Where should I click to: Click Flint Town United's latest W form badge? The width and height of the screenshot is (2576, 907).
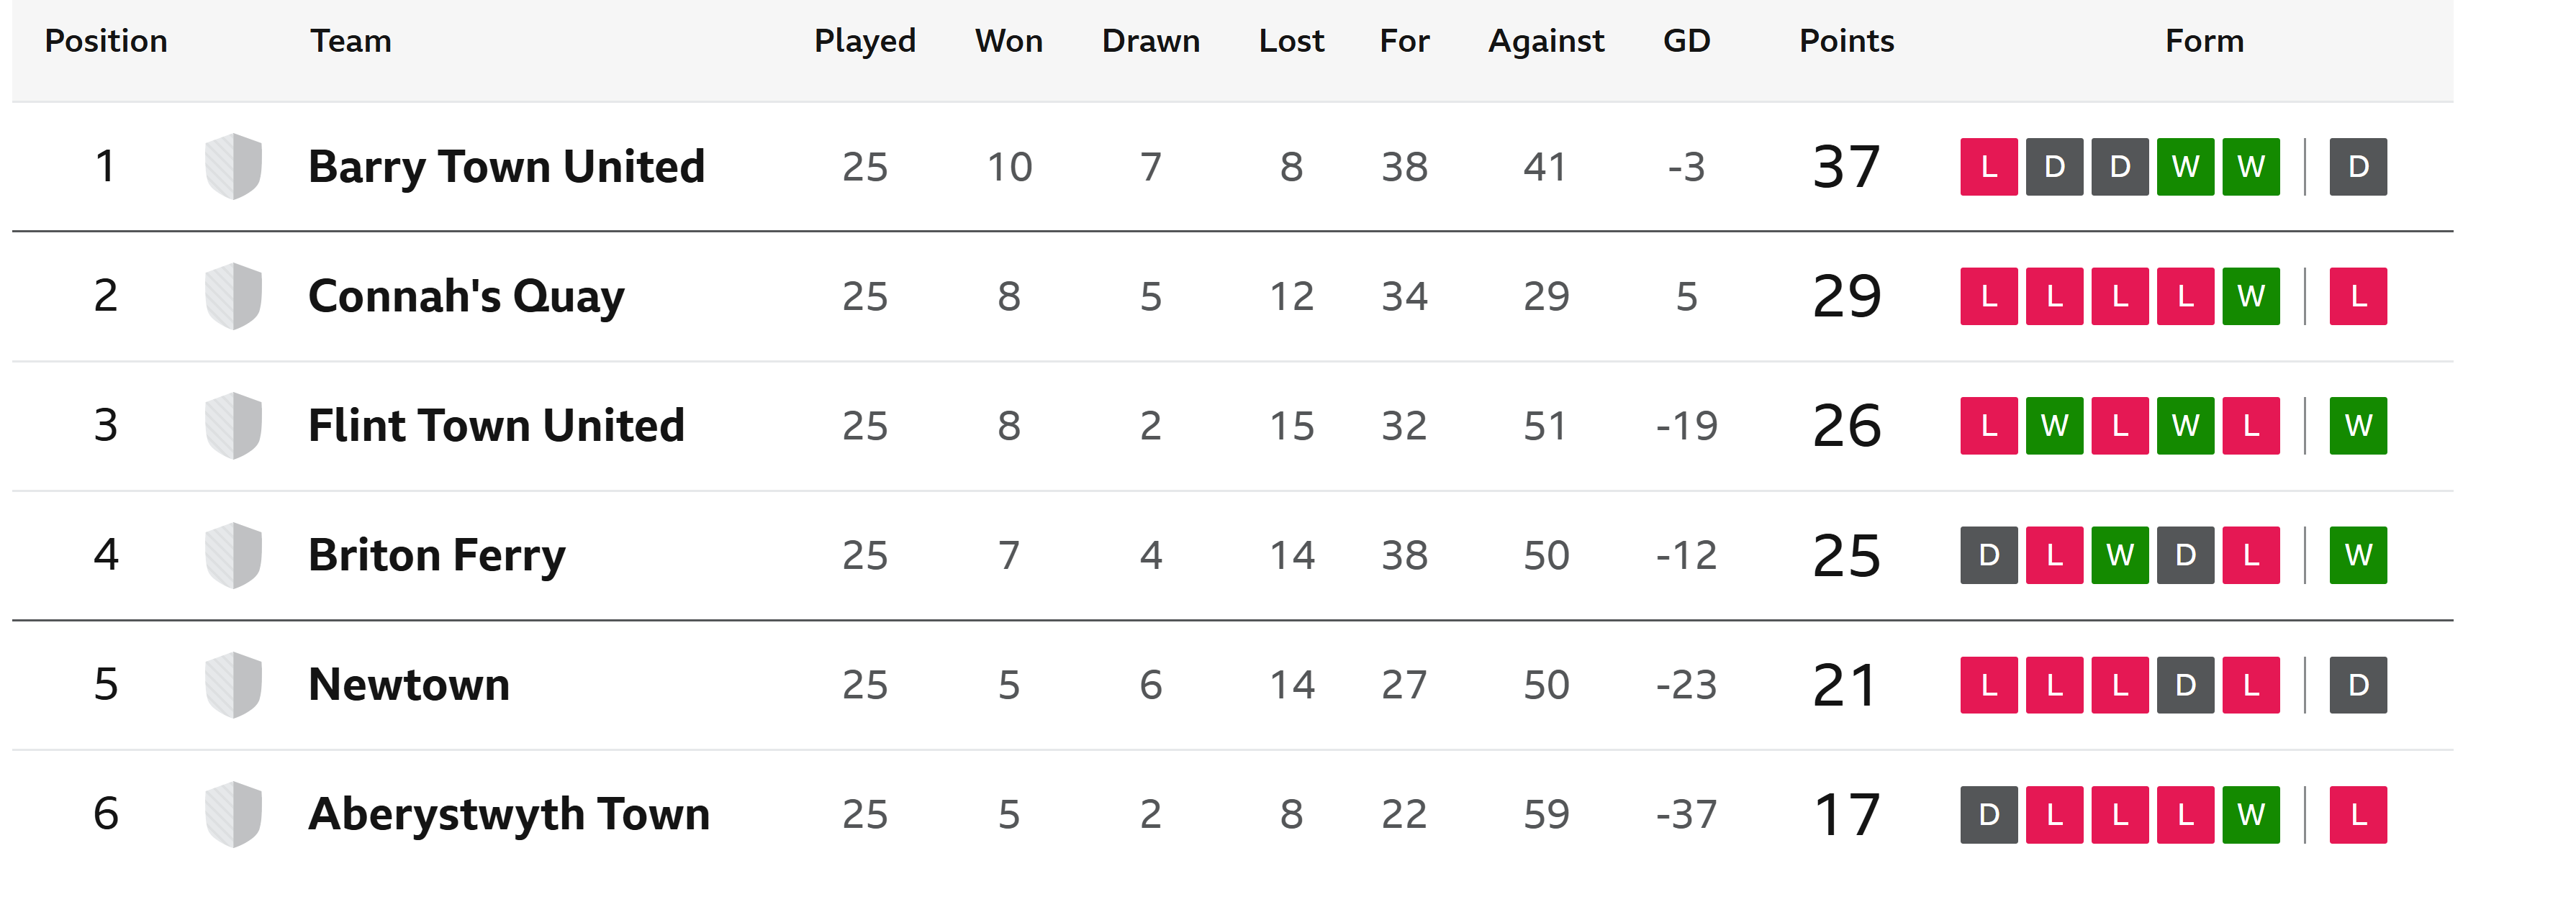pos(2358,426)
